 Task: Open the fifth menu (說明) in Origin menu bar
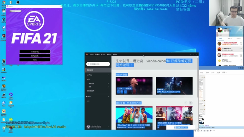115,54
